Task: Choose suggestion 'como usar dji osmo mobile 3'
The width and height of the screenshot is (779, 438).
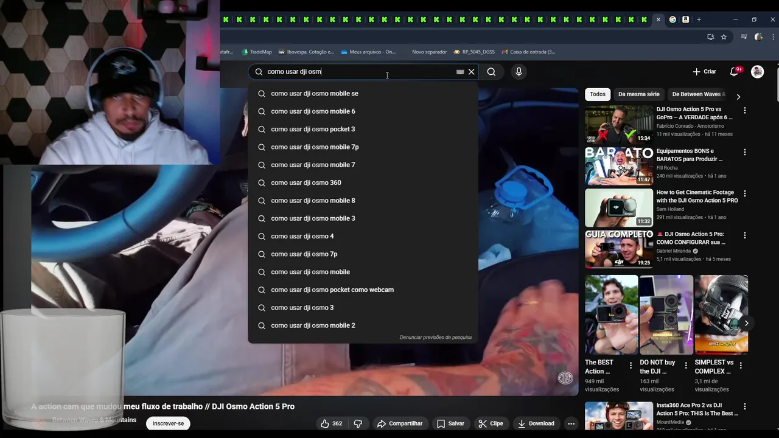Action: [x=363, y=218]
